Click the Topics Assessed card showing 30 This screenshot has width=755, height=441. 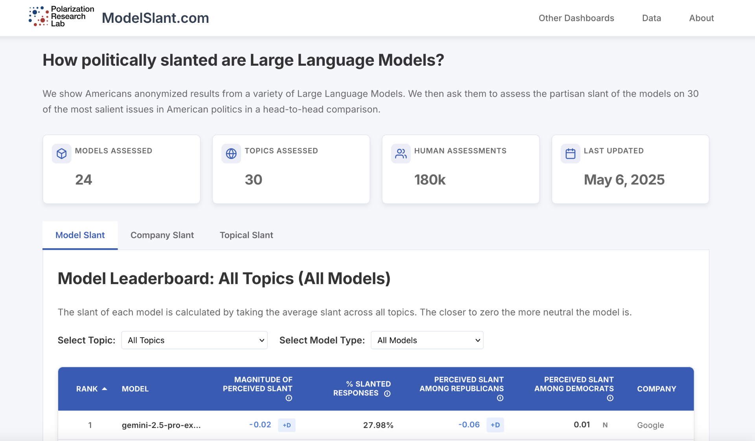(x=291, y=169)
